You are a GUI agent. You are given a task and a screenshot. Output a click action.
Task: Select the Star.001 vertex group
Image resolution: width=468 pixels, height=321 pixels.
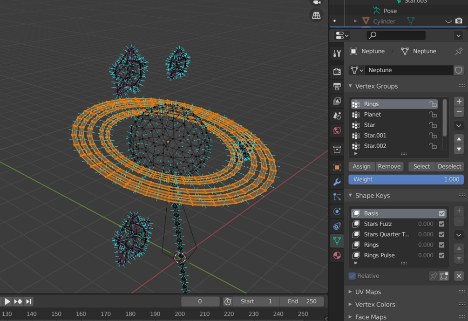394,135
